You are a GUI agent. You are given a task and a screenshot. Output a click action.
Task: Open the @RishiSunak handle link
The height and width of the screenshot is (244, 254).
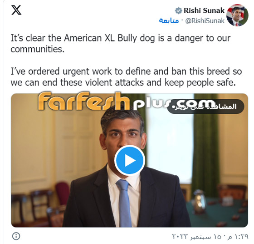205,21
